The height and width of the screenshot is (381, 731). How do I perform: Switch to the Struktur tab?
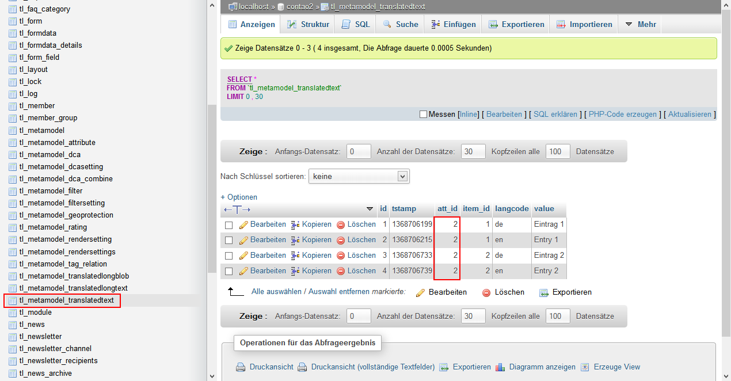(x=309, y=24)
